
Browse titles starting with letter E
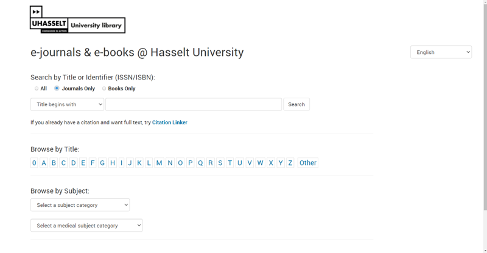(x=83, y=163)
